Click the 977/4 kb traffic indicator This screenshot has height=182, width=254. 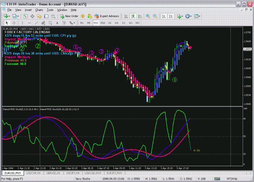coord(232,179)
